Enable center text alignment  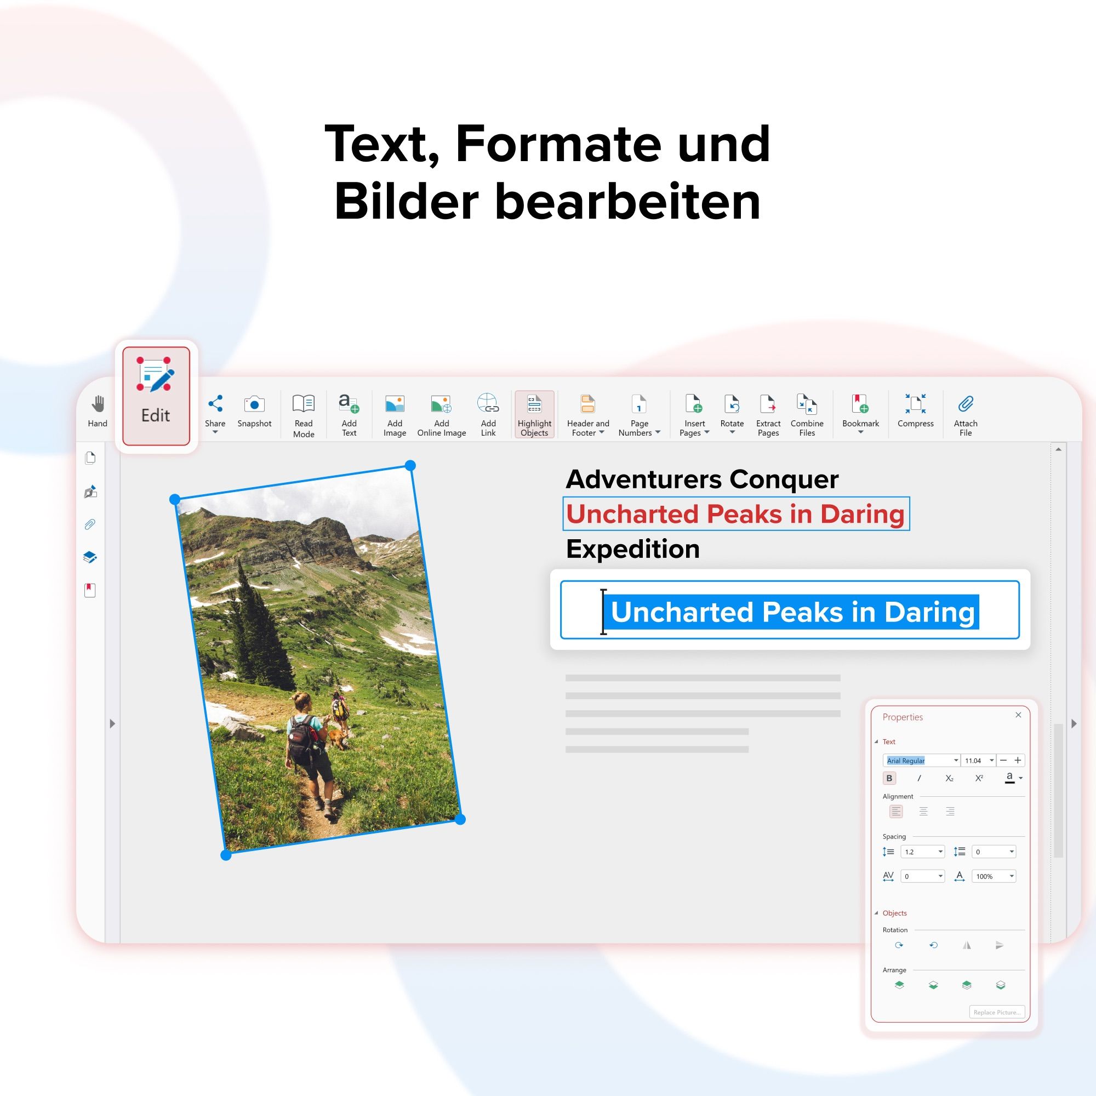pos(923,811)
